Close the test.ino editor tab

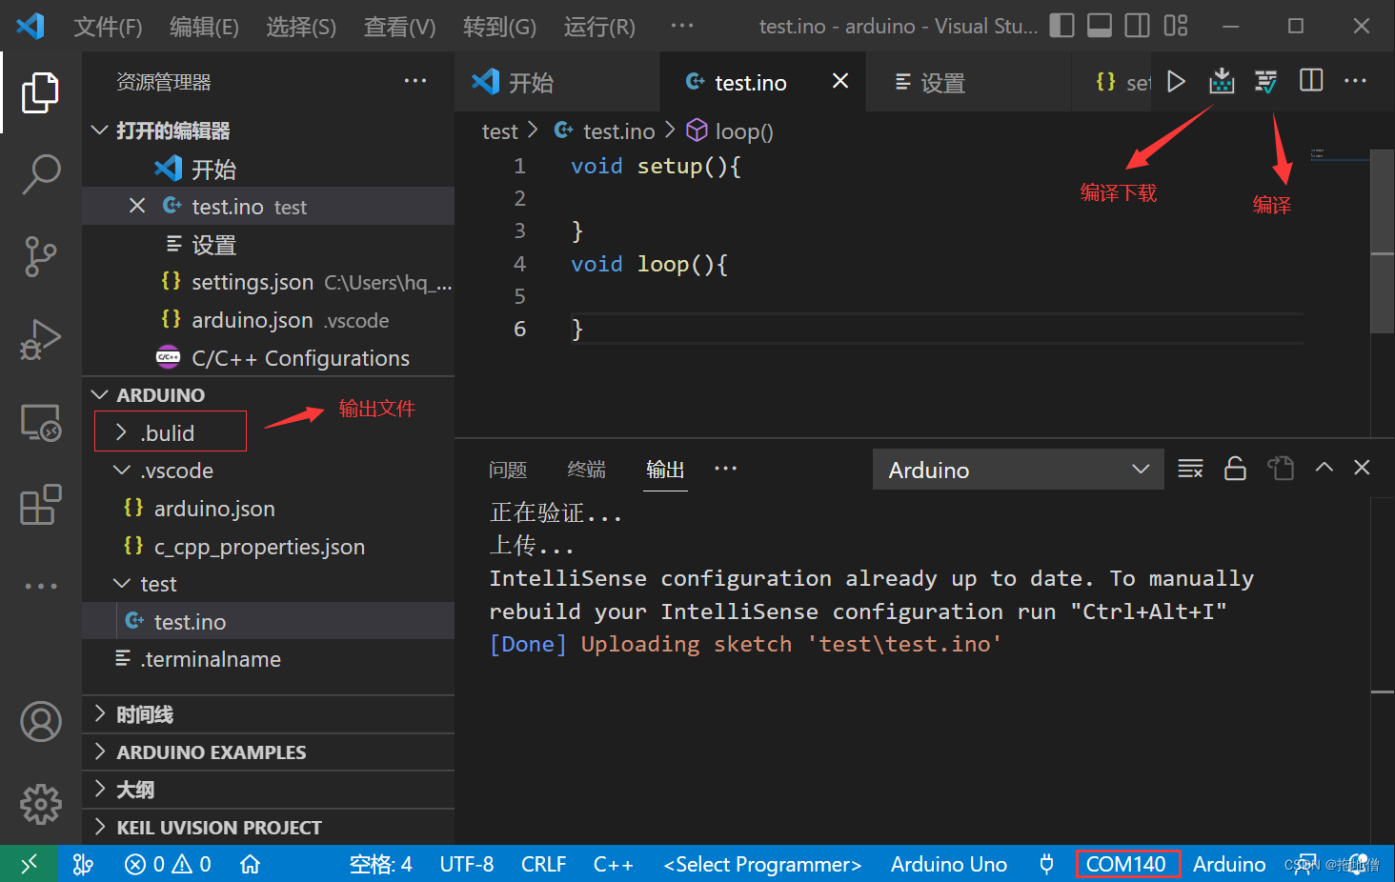tap(840, 81)
